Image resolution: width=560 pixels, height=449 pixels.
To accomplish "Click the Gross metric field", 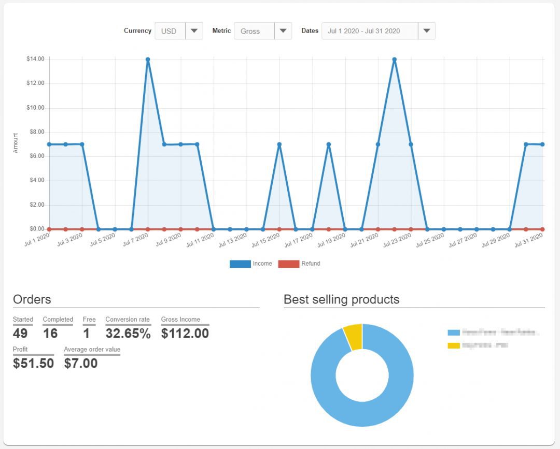I will [x=254, y=31].
